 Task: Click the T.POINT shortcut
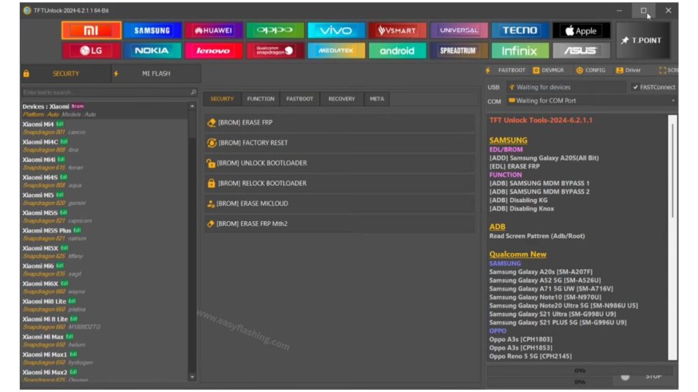[643, 40]
